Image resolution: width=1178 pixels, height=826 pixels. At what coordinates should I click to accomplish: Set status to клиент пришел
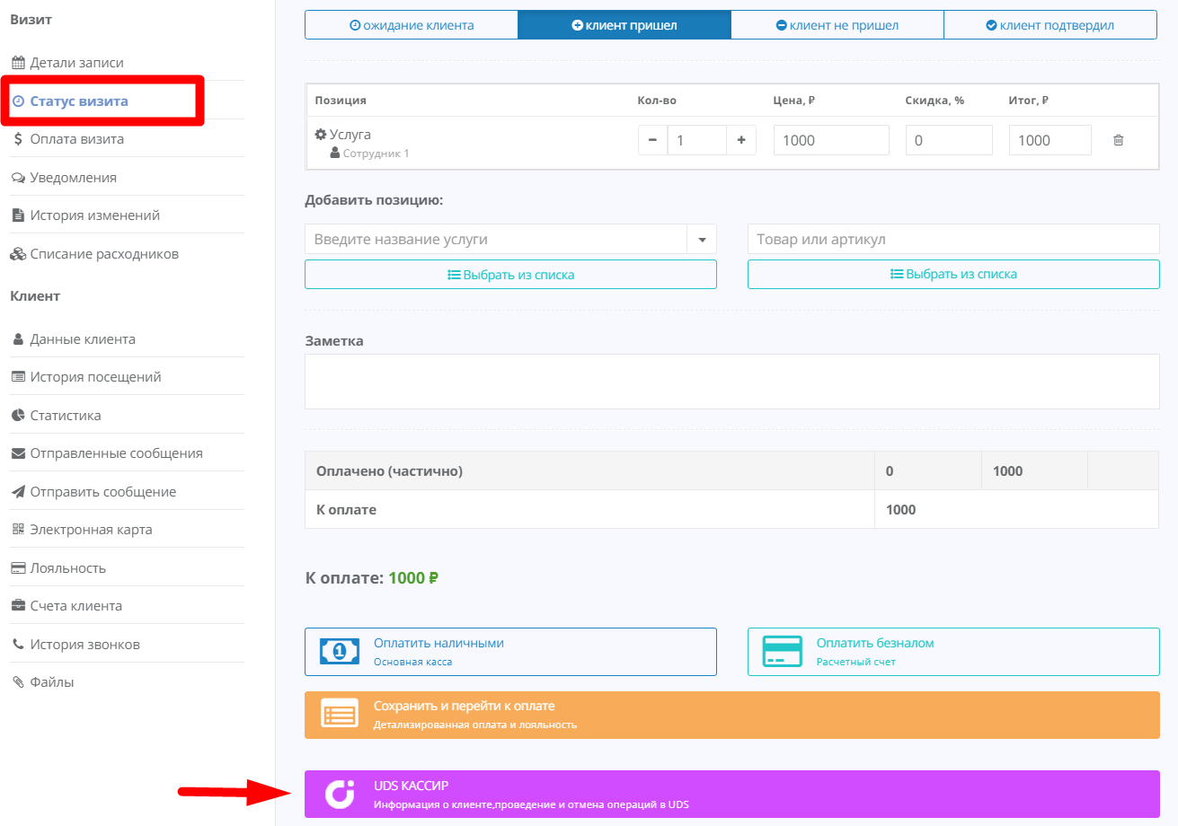(624, 25)
